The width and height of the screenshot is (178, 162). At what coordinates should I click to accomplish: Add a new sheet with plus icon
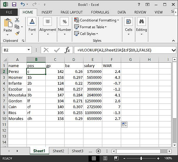[98, 151]
